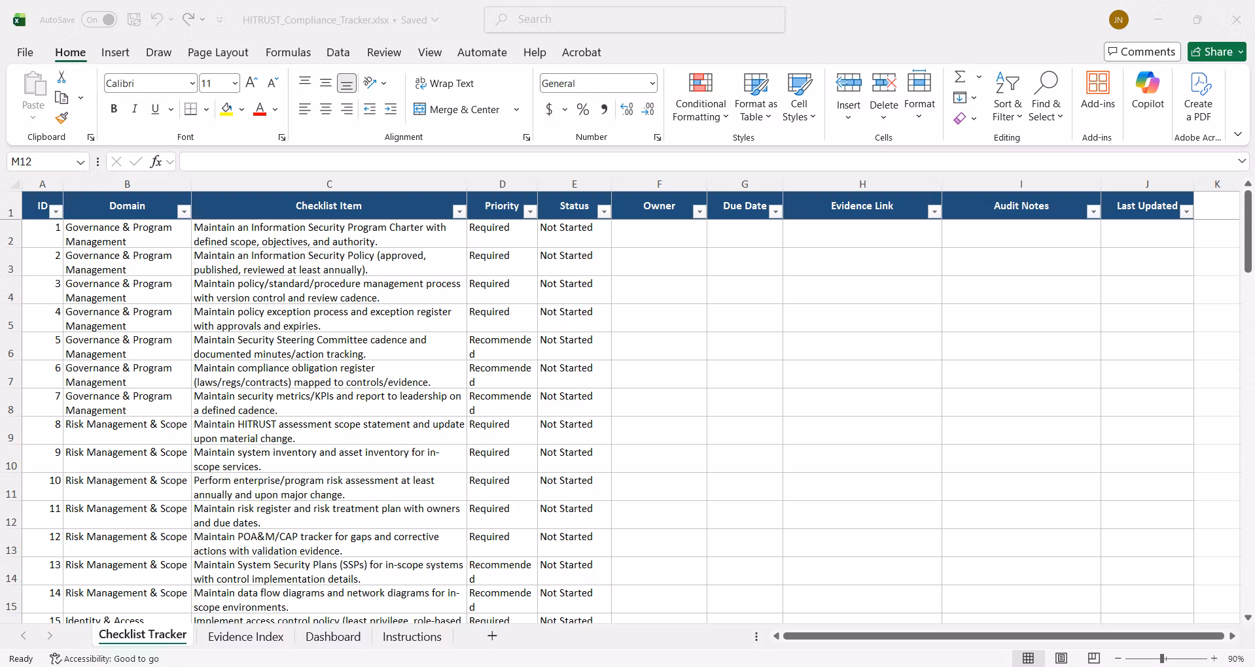
Task: Toggle the AutoSave switch
Action: [x=99, y=20]
